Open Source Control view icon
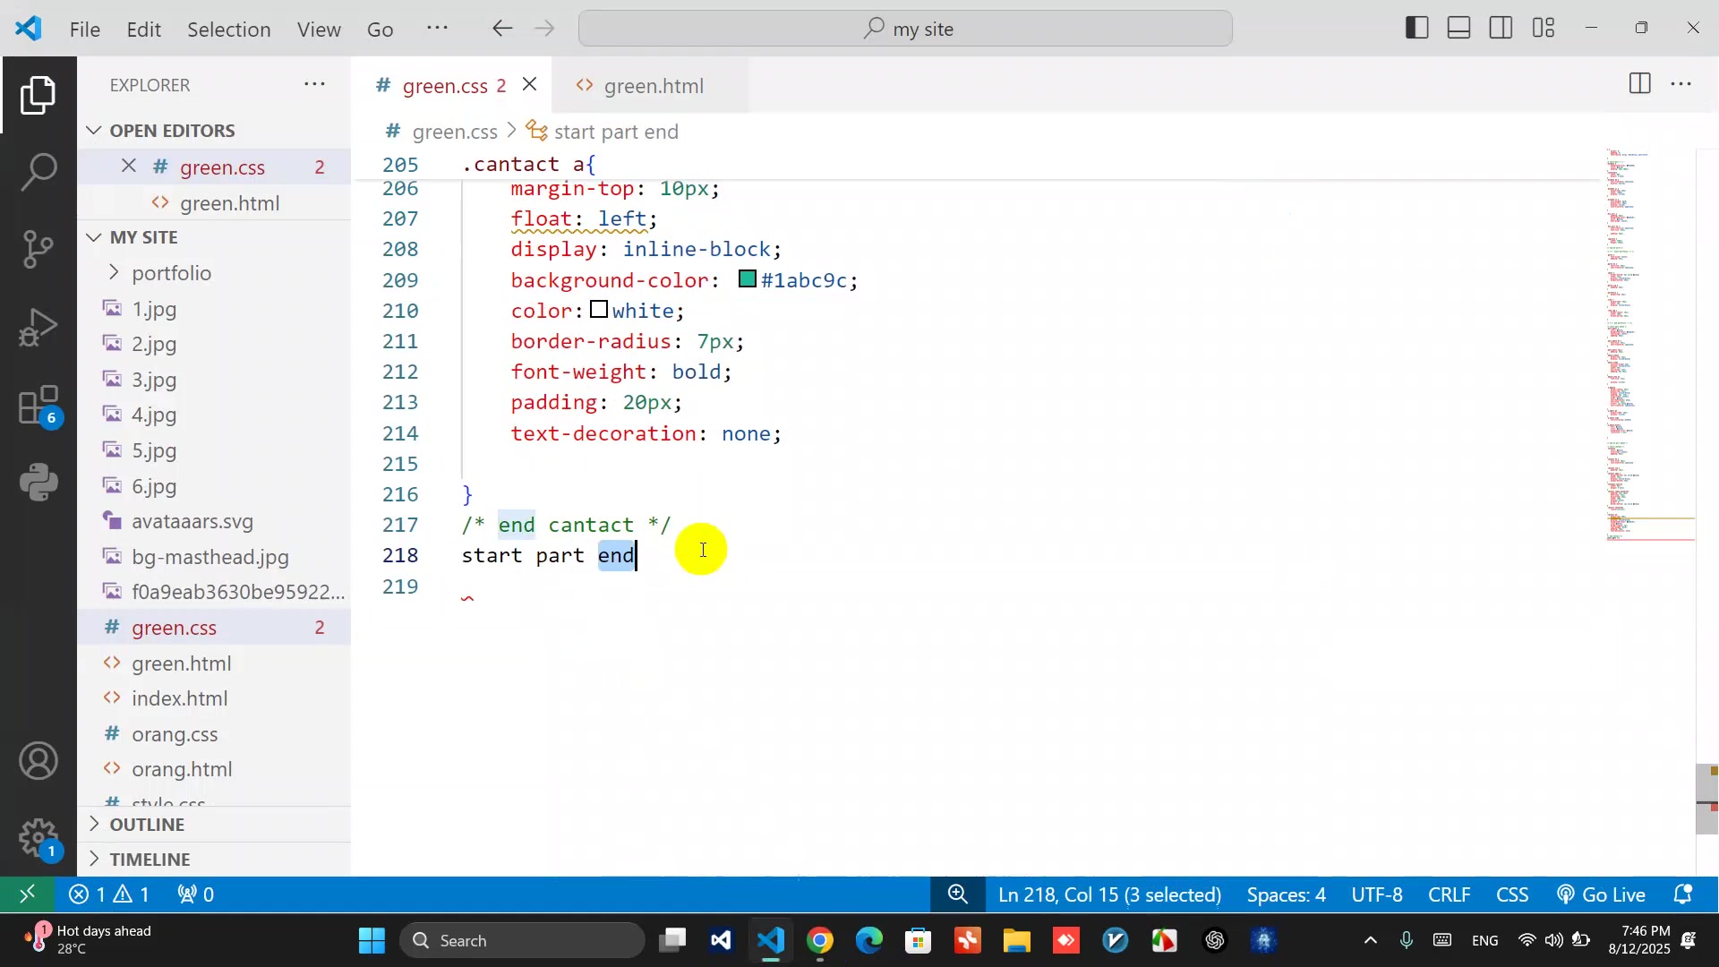This screenshot has width=1719, height=967. click(38, 249)
